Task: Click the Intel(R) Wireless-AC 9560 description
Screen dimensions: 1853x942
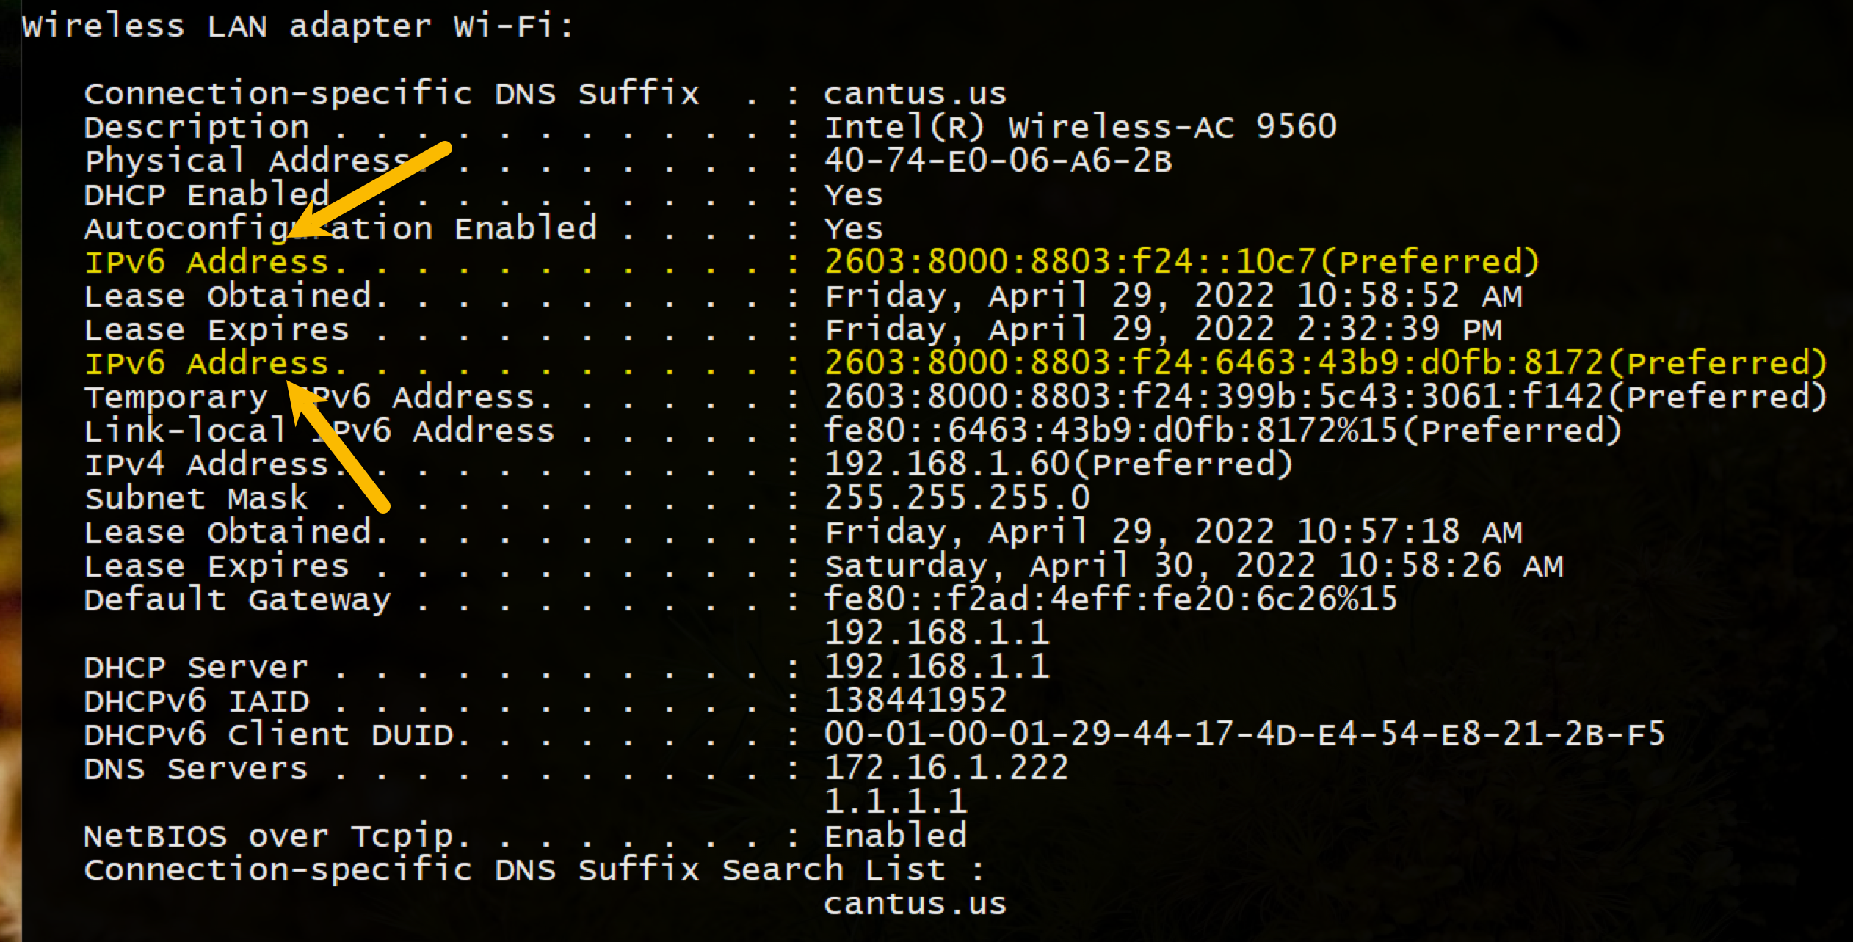Action: coord(1079,127)
